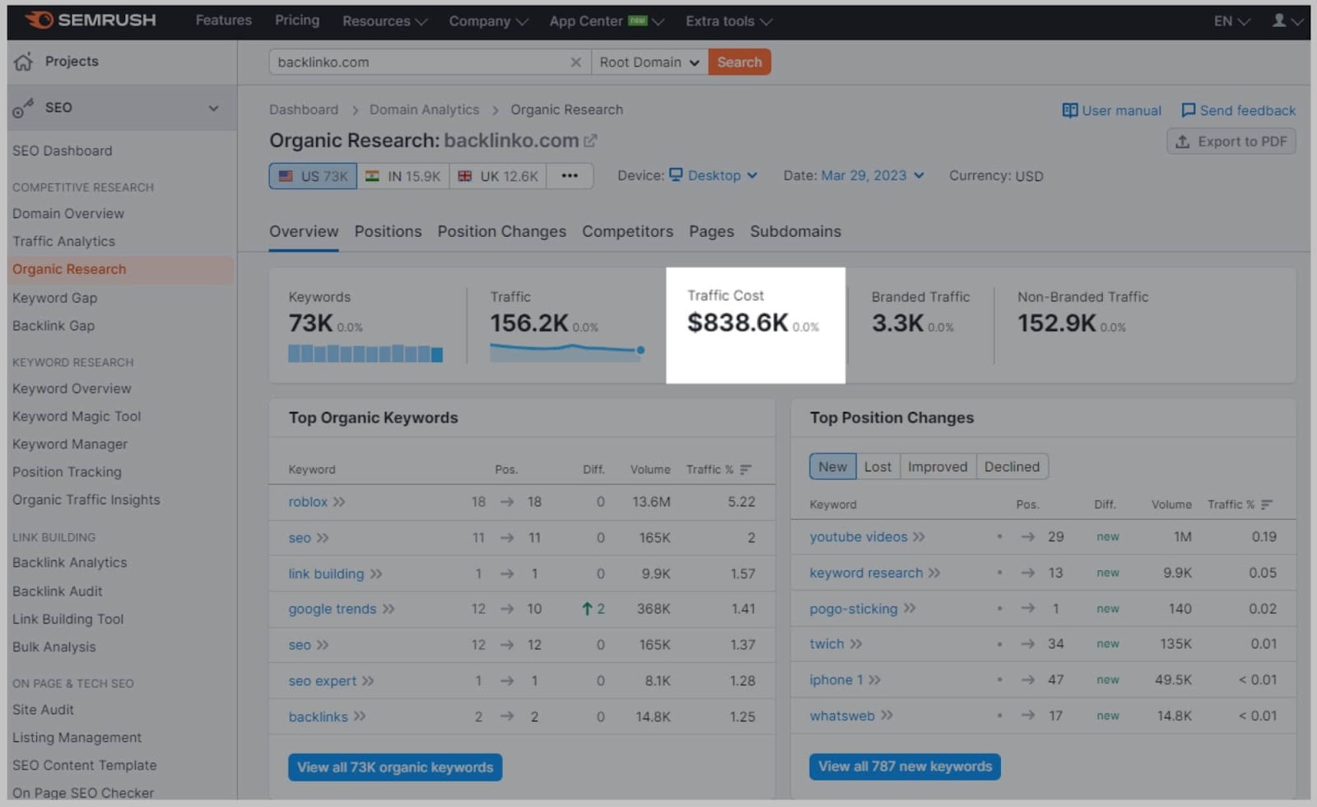Click the double arrow next to youtube videos

(x=919, y=537)
